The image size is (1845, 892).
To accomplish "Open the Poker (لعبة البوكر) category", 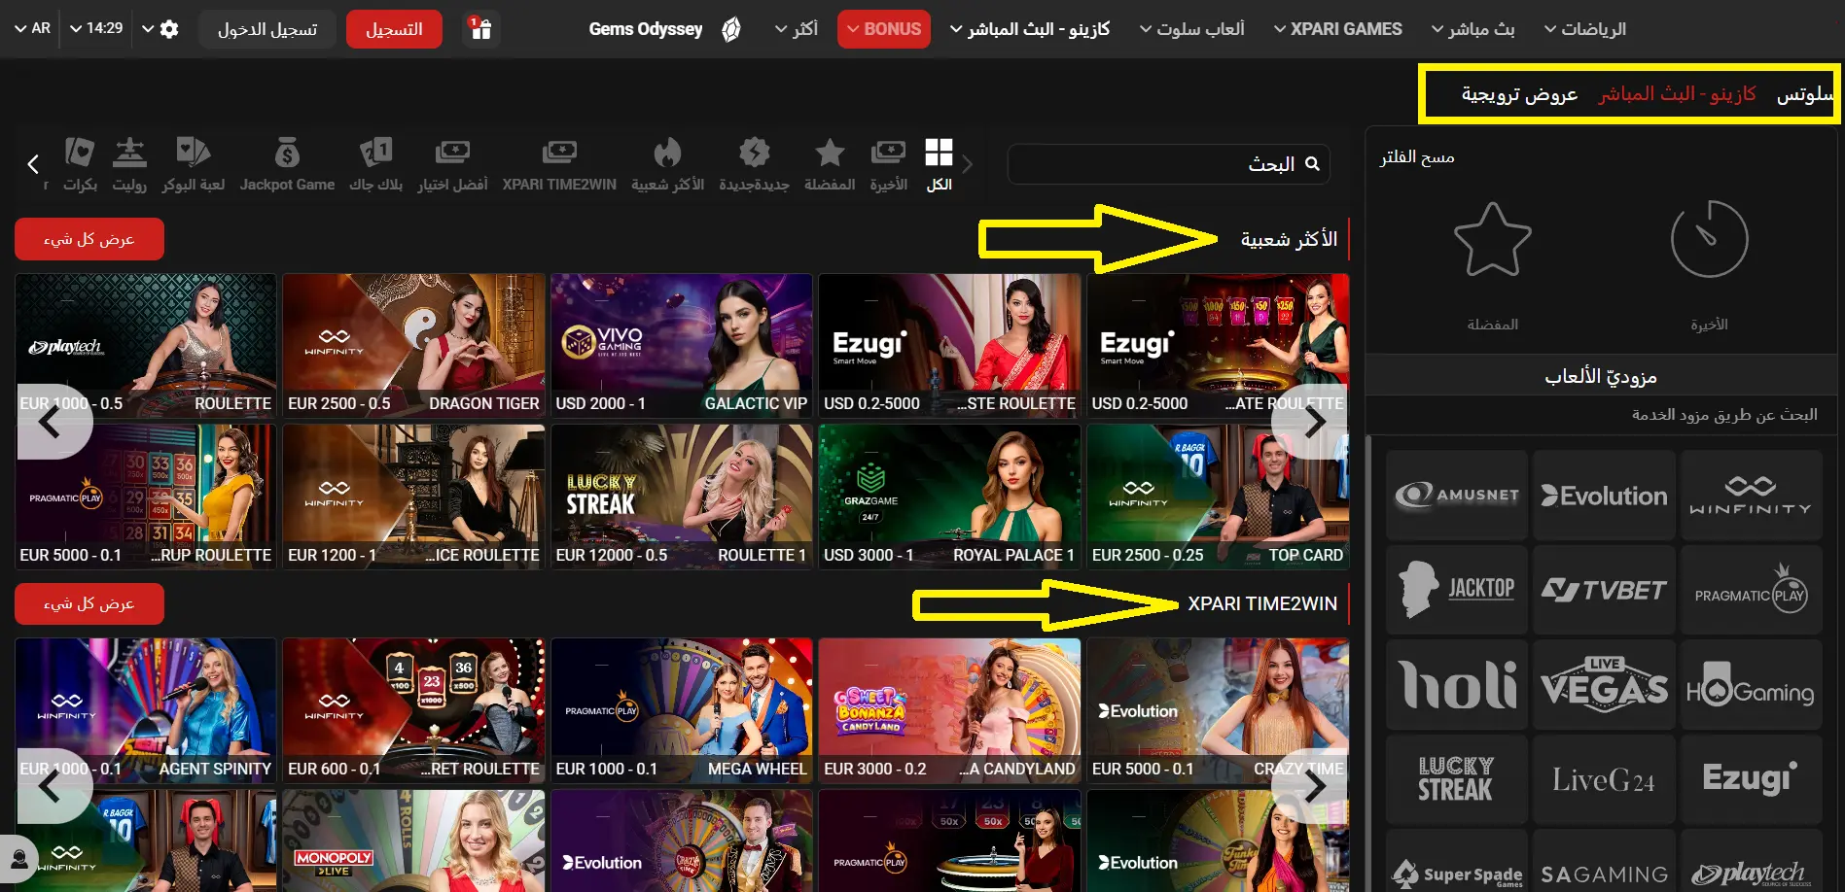I will (193, 163).
